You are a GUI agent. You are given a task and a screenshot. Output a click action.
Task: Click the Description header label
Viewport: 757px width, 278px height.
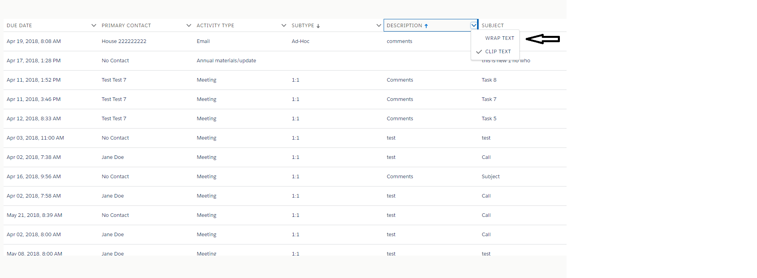pyautogui.click(x=404, y=26)
